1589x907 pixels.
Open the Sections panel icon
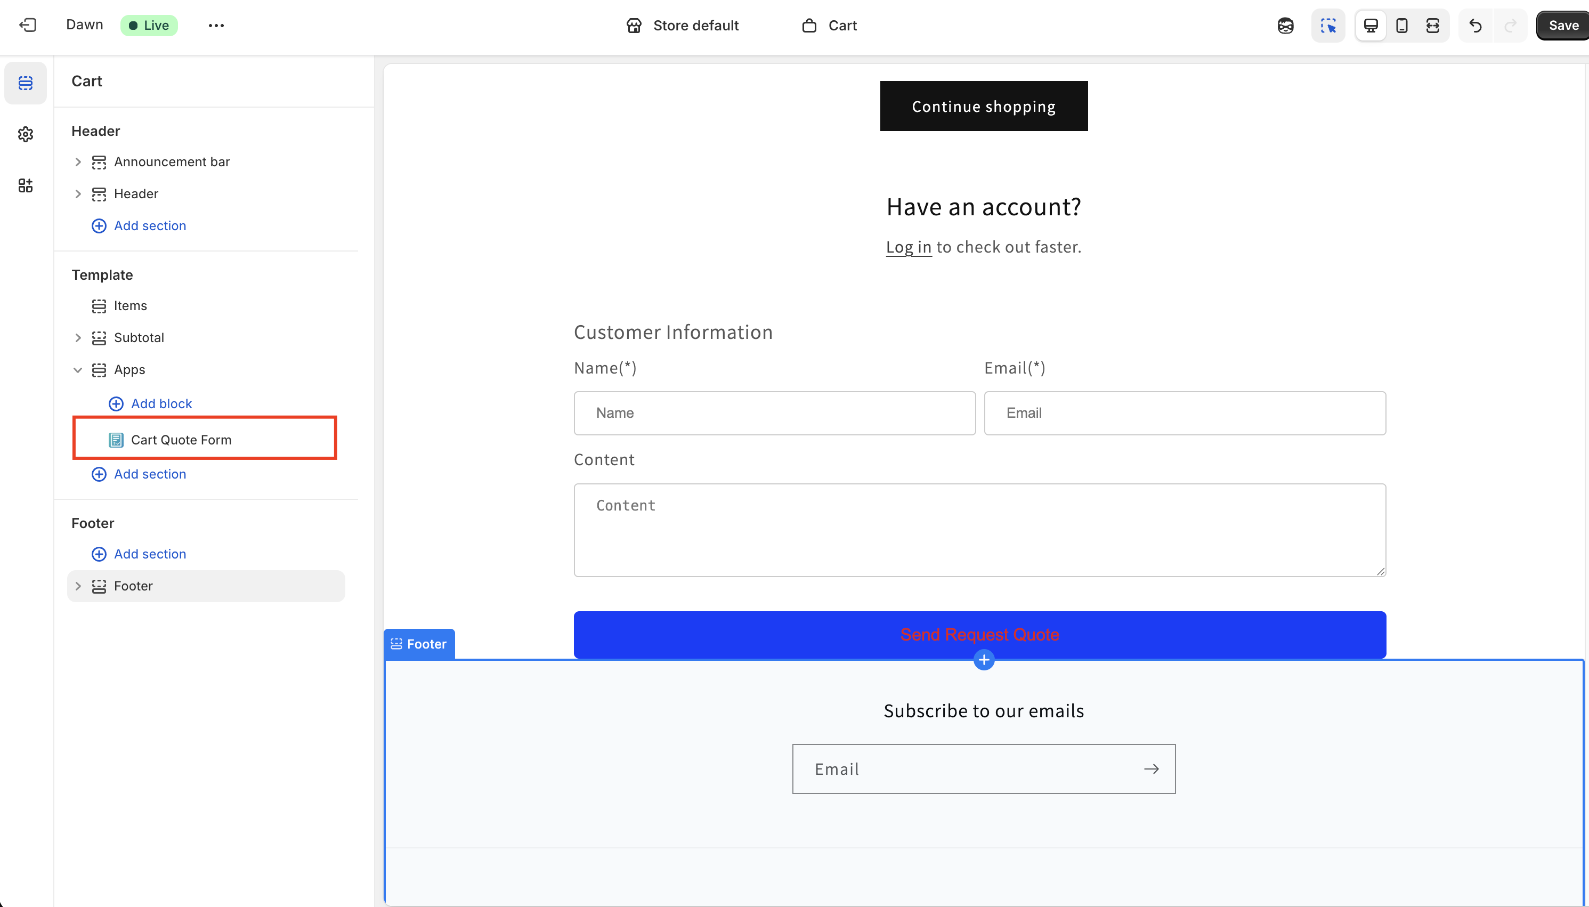click(26, 83)
